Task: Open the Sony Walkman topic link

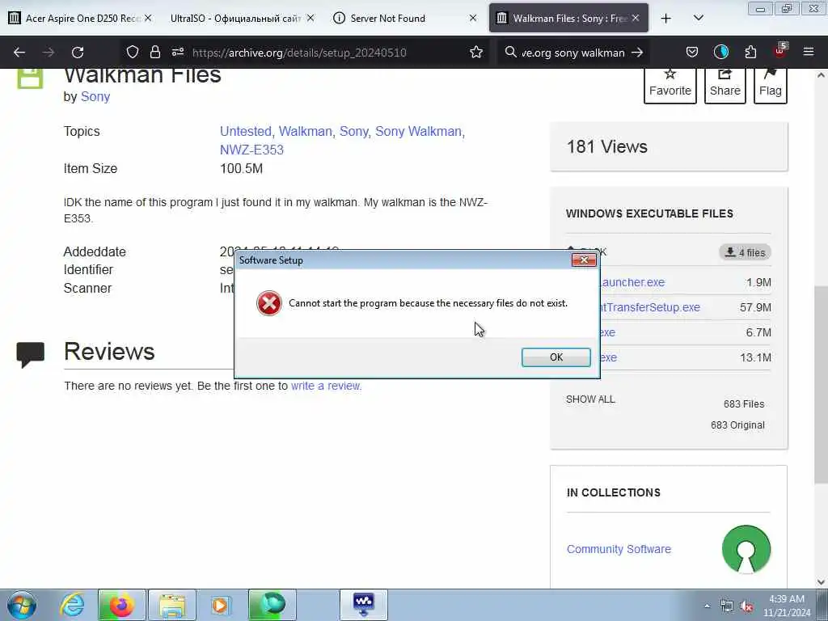Action: 418,131
